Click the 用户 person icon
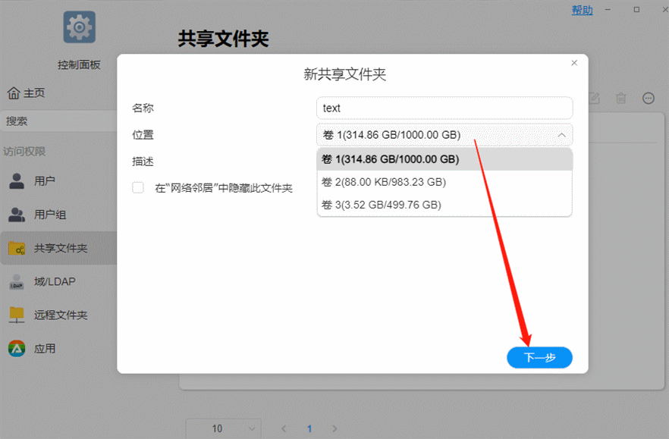 17,181
